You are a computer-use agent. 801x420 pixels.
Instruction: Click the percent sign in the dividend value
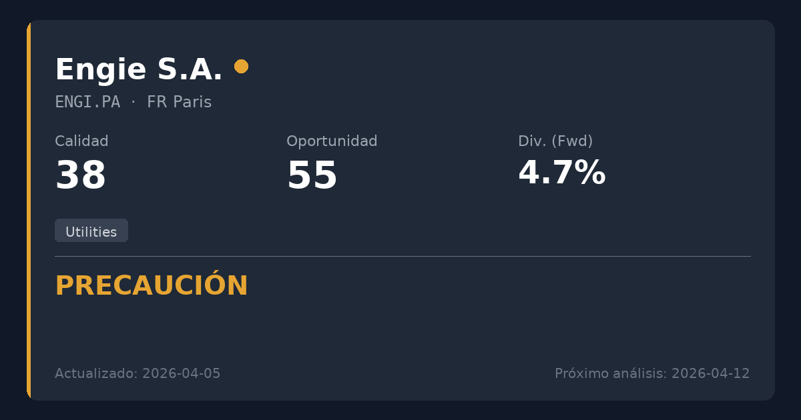tap(591, 173)
